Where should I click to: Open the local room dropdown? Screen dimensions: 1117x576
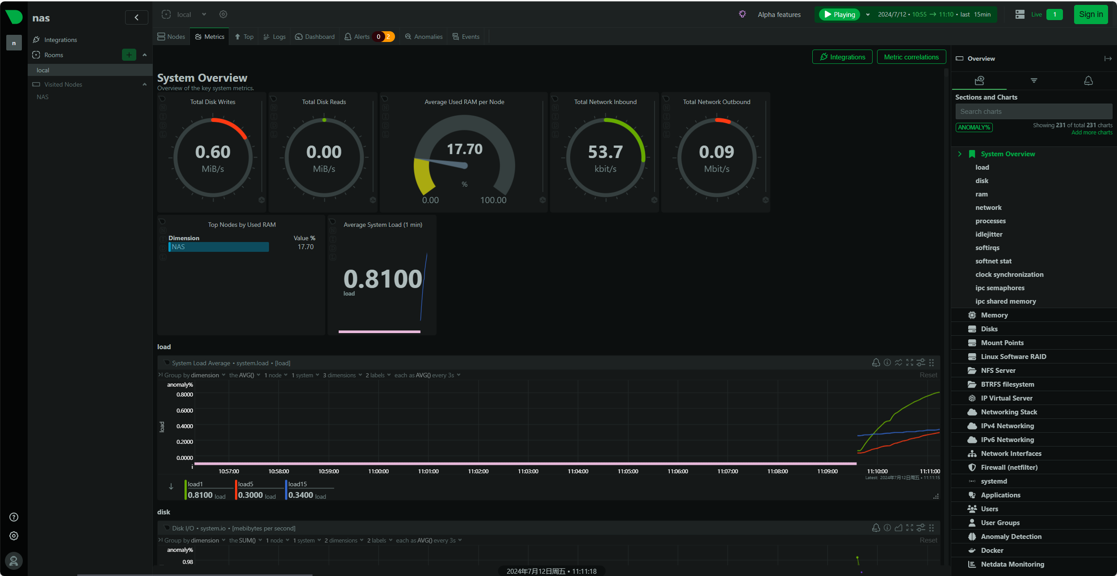tap(204, 14)
